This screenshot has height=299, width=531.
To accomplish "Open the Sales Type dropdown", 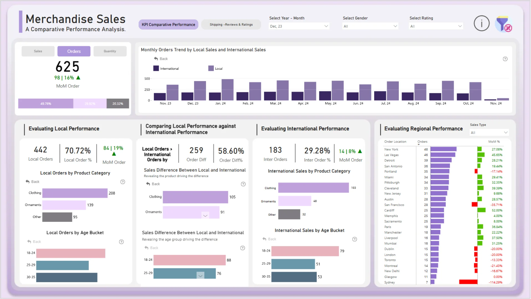I will (x=489, y=133).
